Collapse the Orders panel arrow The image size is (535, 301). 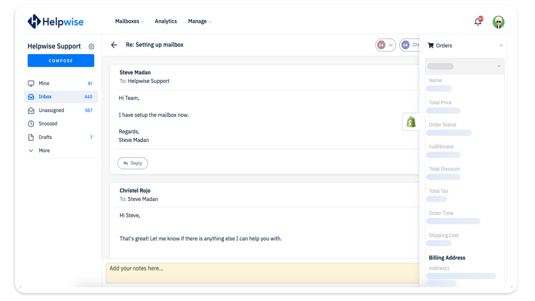(501, 45)
